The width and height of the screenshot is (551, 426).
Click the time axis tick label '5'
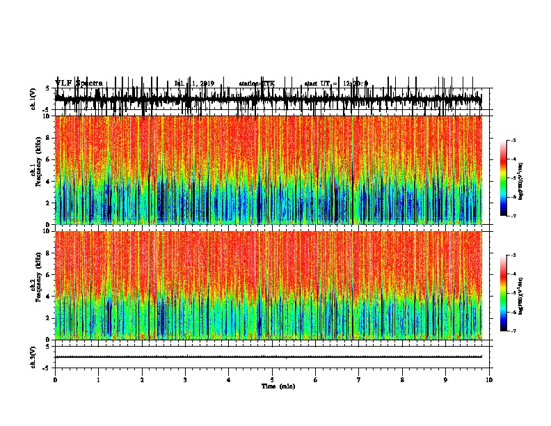coord(272,379)
